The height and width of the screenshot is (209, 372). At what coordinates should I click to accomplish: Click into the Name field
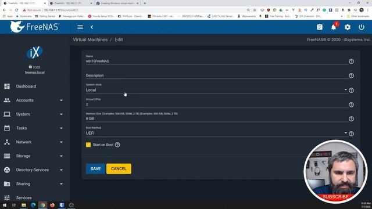[217, 61]
